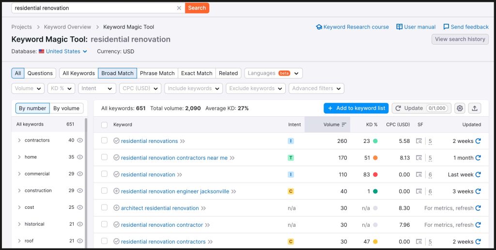The image size is (496, 250).
Task: Expand the construction group chevron
Action: pos(19,190)
